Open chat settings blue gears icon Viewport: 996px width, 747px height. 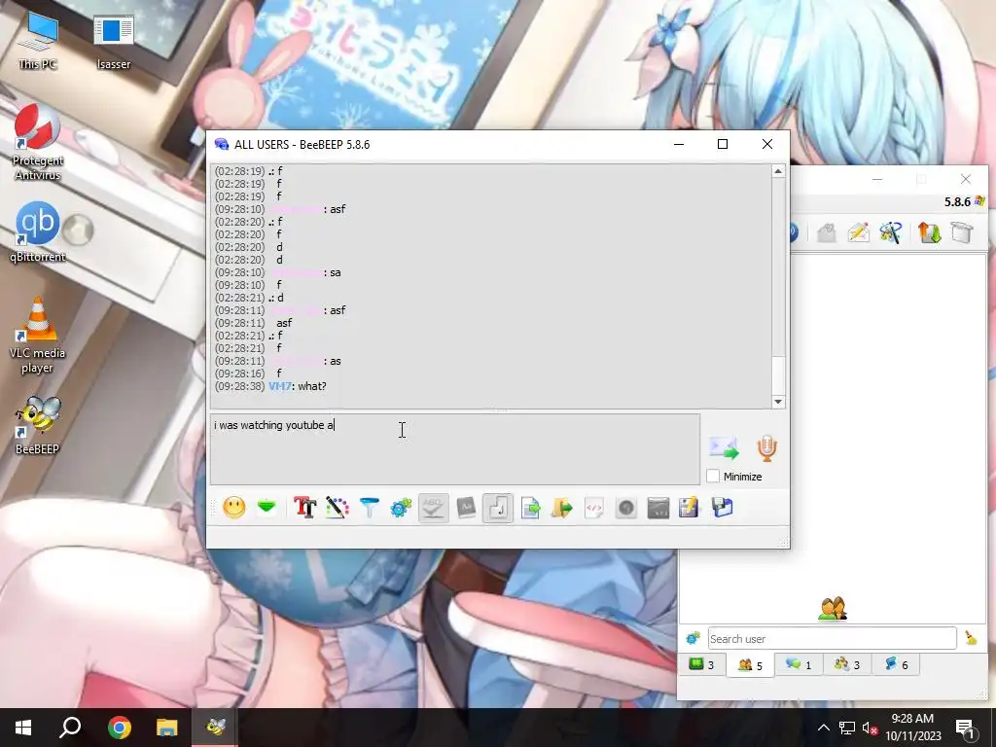(401, 508)
